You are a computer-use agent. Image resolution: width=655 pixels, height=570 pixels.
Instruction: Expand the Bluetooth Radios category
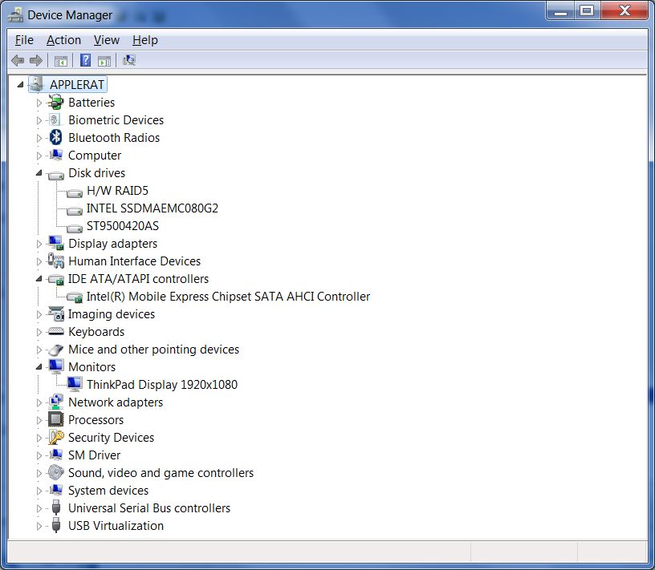coord(39,138)
